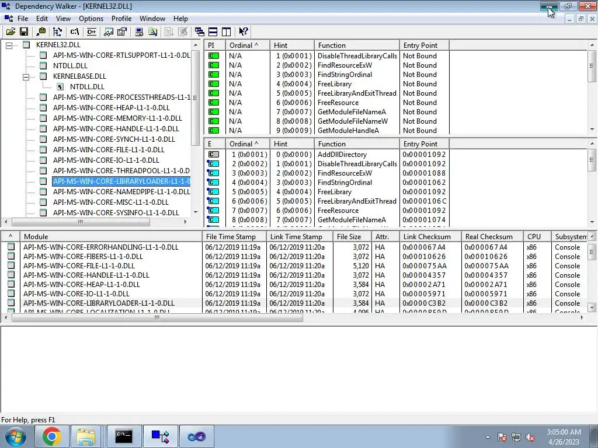Sort modules by File Size column header
The height and width of the screenshot is (448, 598).
352,237
